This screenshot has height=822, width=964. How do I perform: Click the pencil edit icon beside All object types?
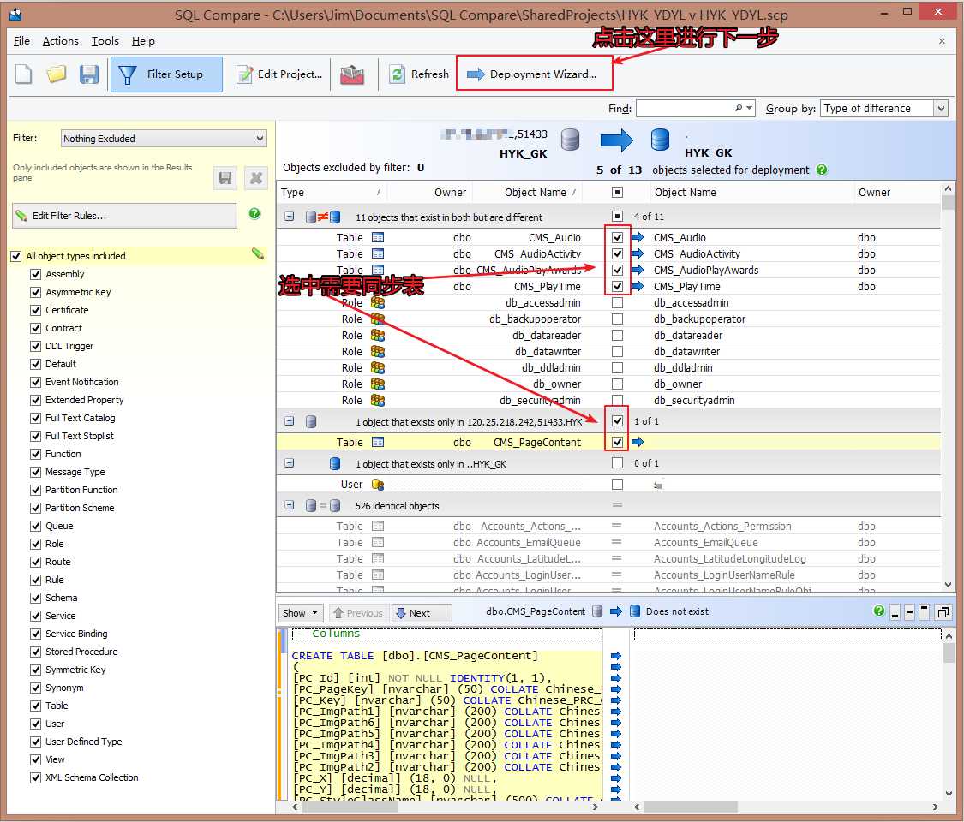[258, 253]
